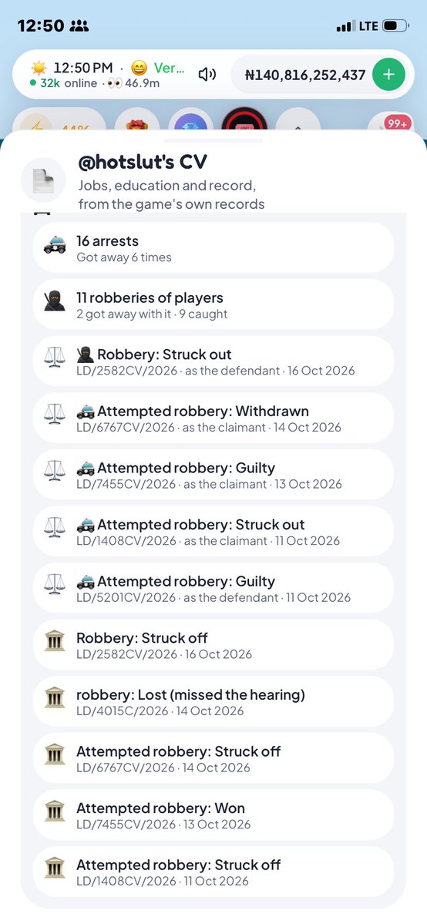The width and height of the screenshot is (427, 924).
Task: Open Attempted robbery: Guilty as the defendant
Action: (213, 587)
